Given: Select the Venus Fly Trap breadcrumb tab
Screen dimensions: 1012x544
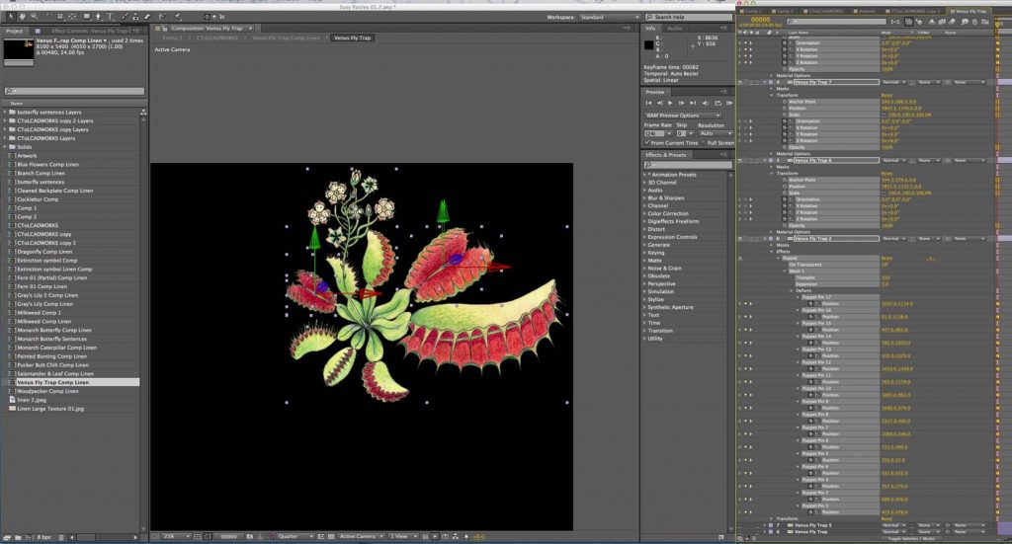Looking at the screenshot, I should coord(353,39).
